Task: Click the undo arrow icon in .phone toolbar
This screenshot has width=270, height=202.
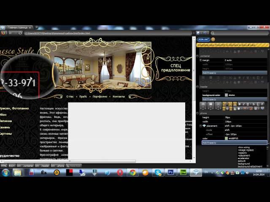Action: point(262,109)
